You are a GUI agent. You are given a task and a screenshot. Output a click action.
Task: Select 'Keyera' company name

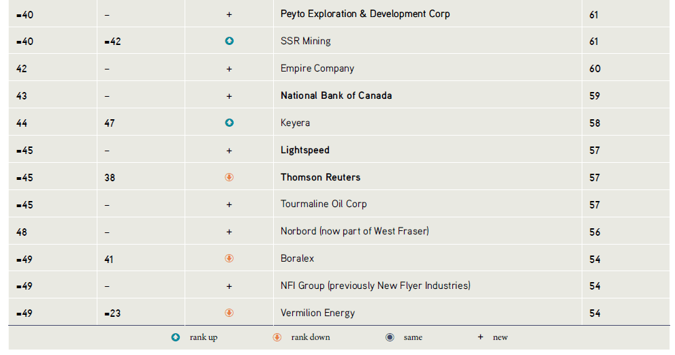click(x=296, y=123)
